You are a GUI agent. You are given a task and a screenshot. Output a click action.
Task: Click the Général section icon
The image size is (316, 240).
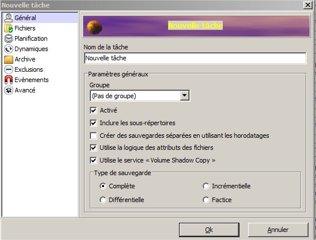click(9, 18)
